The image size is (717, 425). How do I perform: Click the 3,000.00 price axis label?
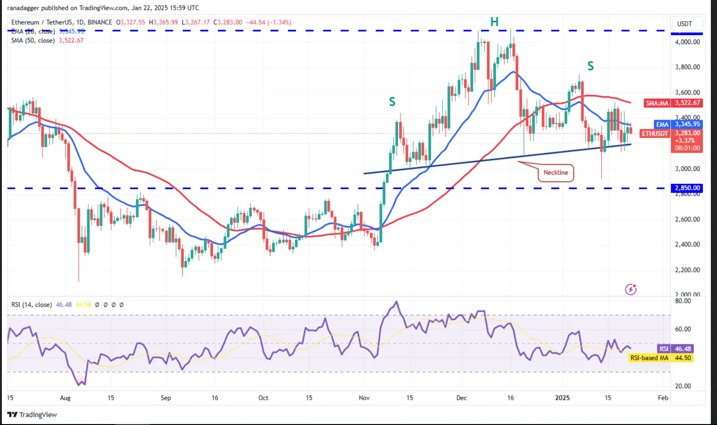(x=688, y=169)
